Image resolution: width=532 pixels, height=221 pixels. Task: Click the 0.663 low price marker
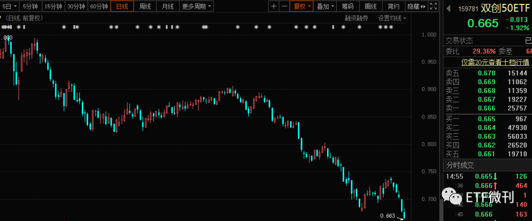click(x=388, y=216)
